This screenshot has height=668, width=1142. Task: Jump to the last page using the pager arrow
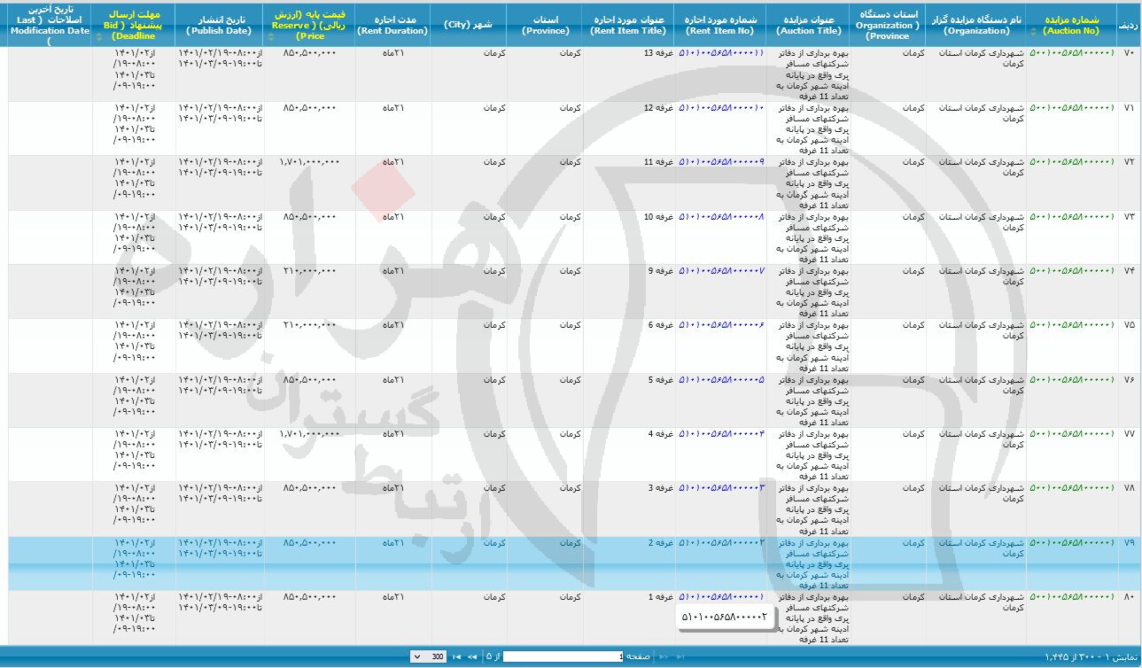(x=456, y=656)
